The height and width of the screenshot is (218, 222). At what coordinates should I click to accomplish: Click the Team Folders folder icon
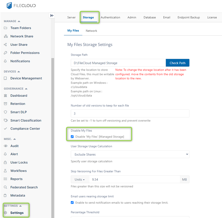[x=5, y=28]
